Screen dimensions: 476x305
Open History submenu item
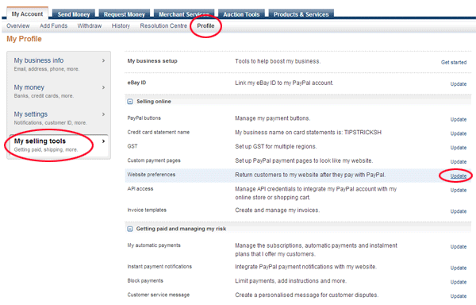pyautogui.click(x=121, y=26)
